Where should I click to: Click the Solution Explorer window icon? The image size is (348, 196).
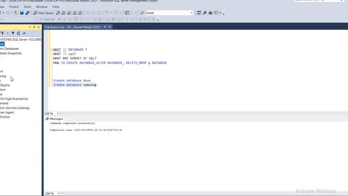199,13
